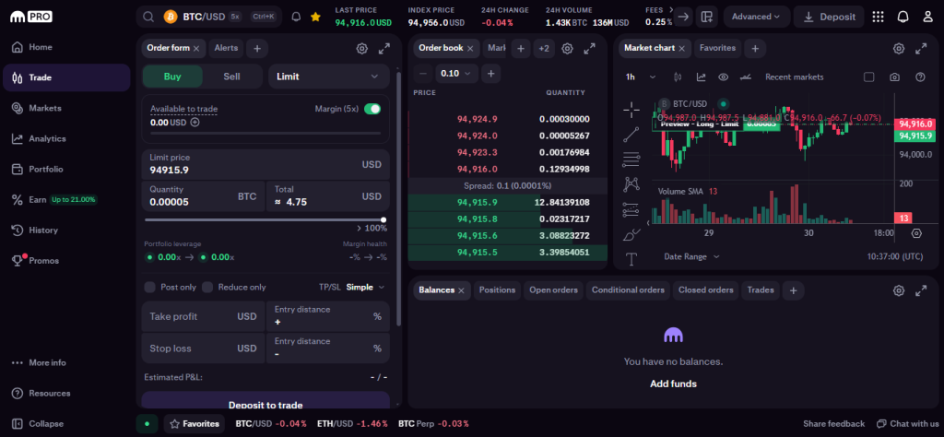
Task: Open chart candle style selector
Action: [x=678, y=77]
